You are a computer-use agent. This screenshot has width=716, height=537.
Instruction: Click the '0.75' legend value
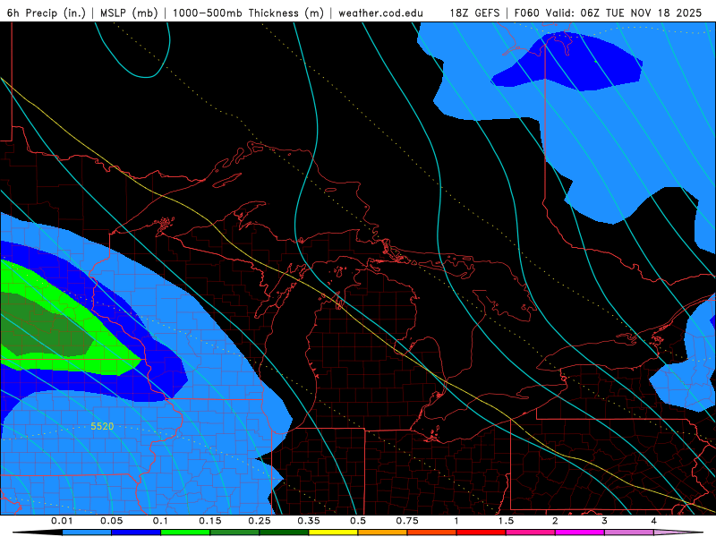(407, 521)
